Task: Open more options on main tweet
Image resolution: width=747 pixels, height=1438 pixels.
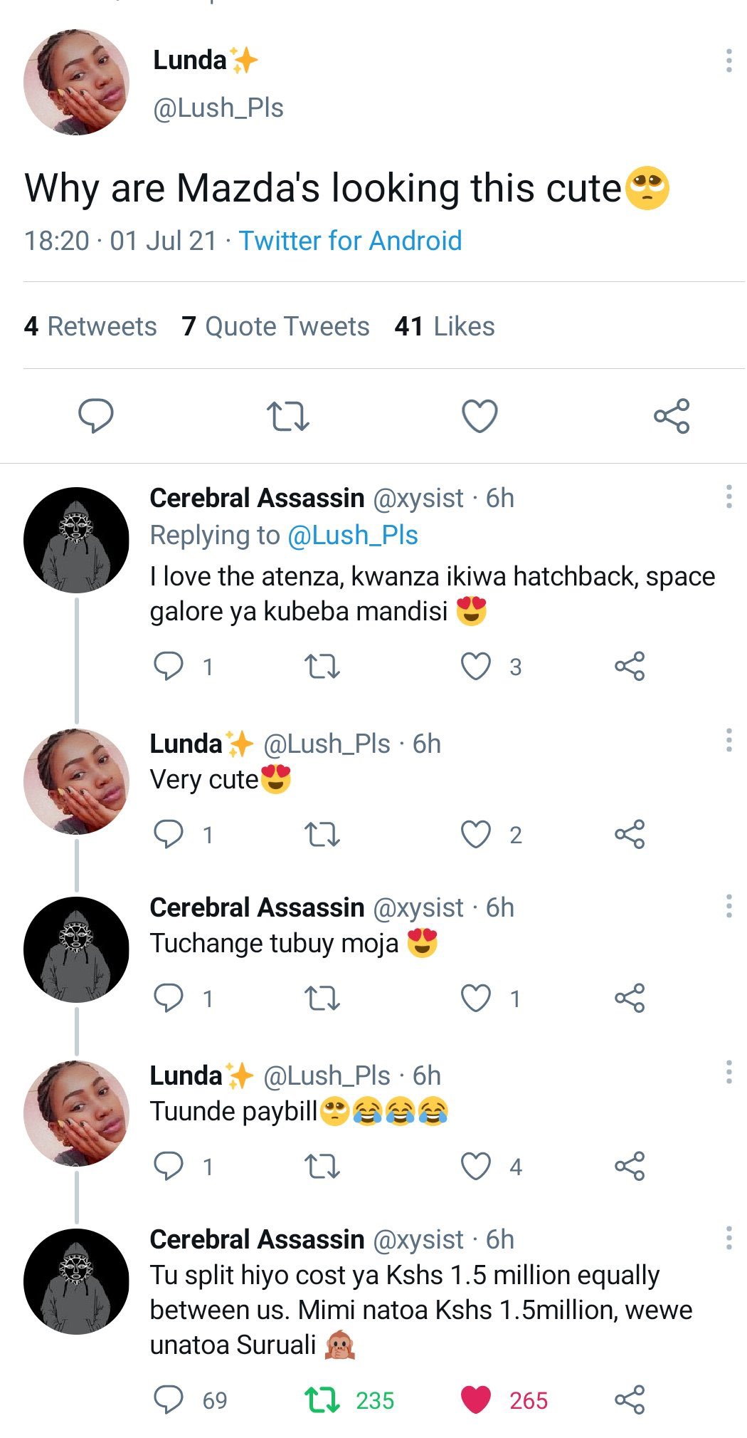Action: coord(729,61)
